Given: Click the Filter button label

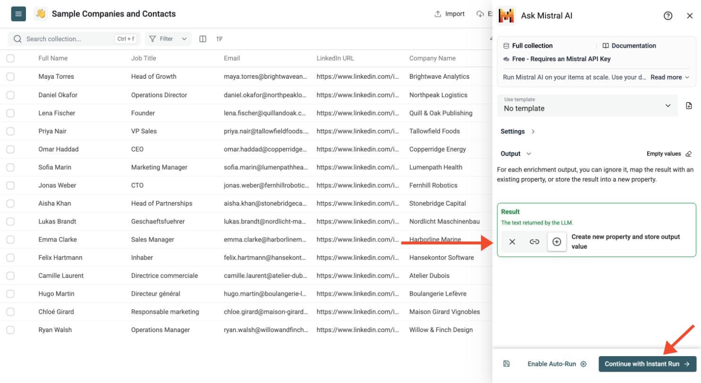Looking at the screenshot, I should click(166, 39).
